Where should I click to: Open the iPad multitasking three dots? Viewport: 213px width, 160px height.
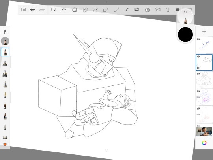pos(106,2)
